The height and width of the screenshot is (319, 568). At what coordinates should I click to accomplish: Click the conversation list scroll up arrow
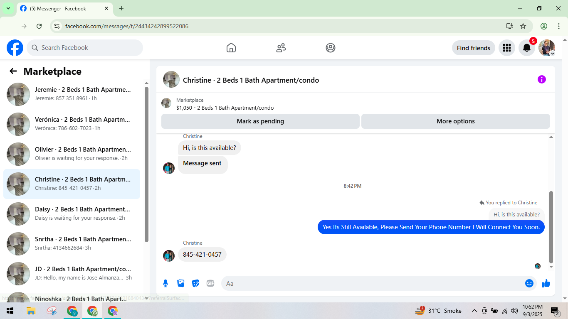click(146, 83)
